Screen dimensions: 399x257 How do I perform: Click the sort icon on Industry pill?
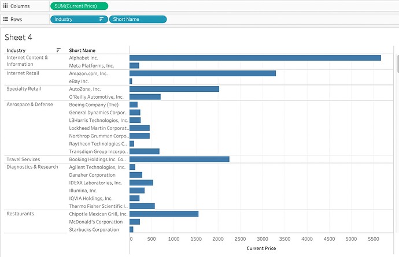coord(101,19)
